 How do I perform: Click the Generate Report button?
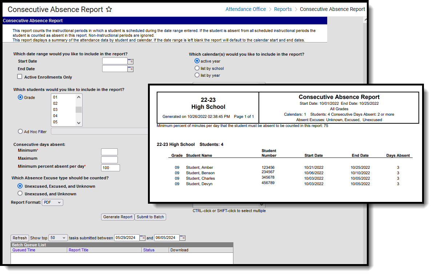[x=118, y=217]
